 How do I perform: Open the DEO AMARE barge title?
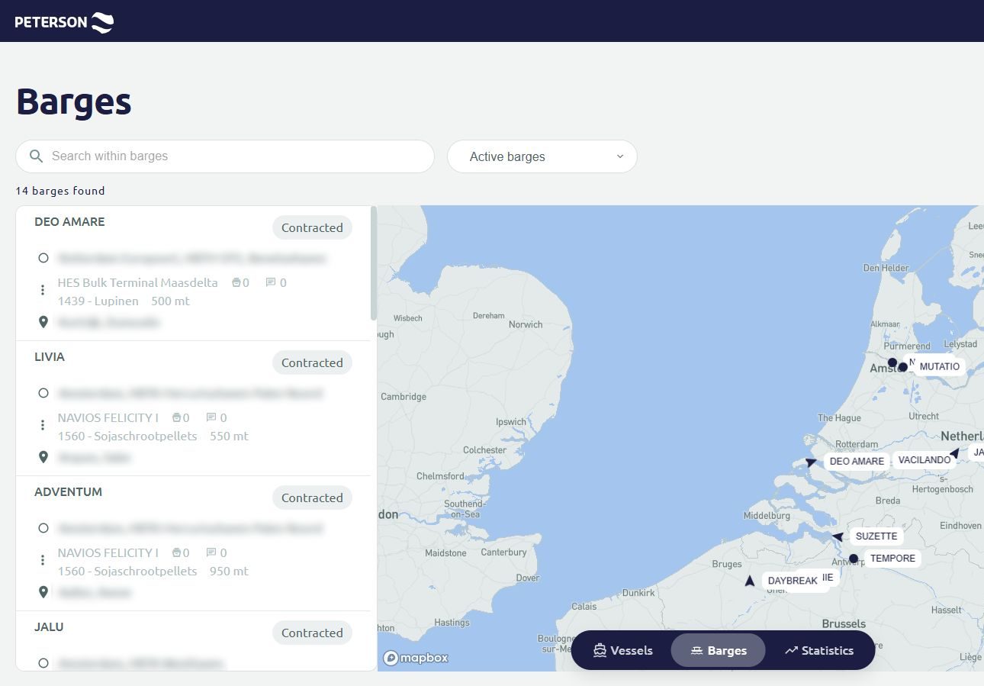click(69, 222)
